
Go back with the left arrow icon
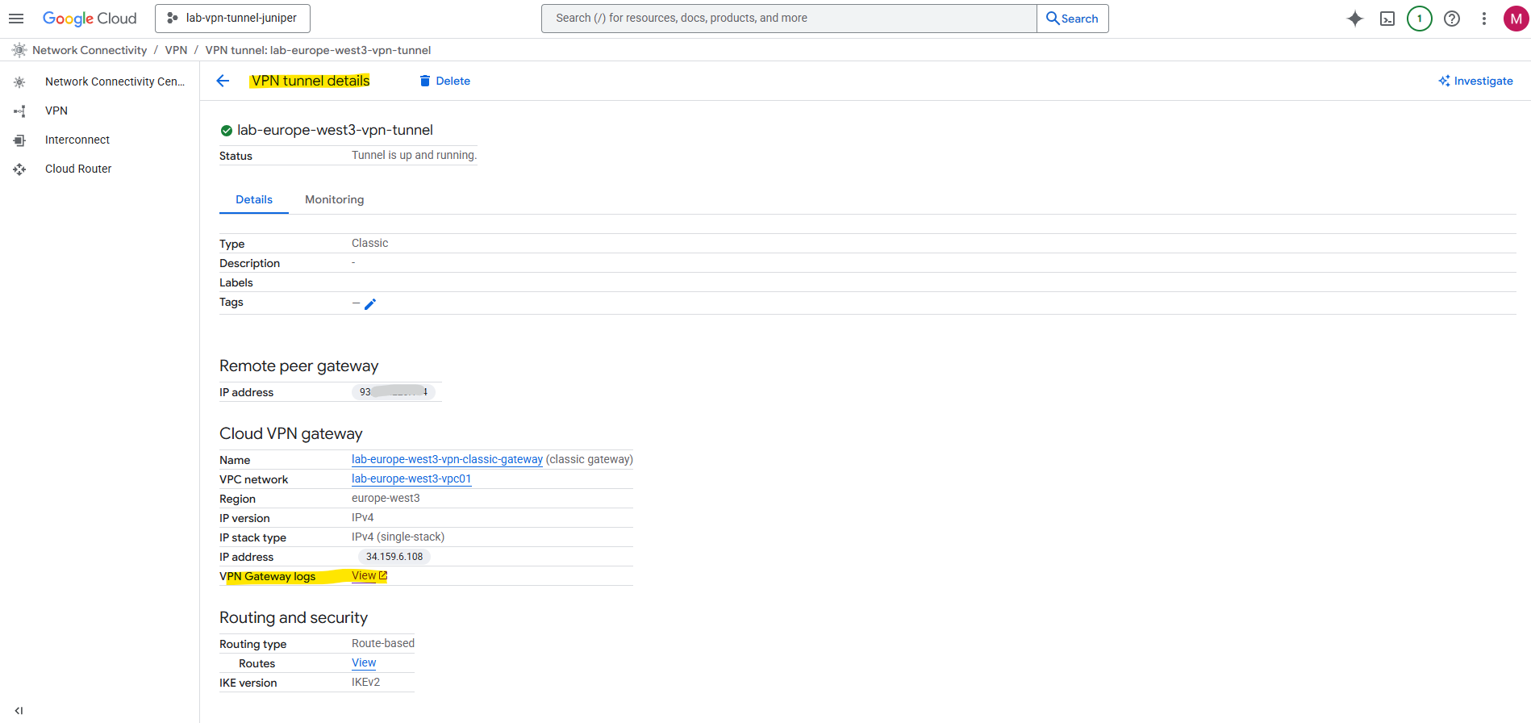(x=223, y=81)
